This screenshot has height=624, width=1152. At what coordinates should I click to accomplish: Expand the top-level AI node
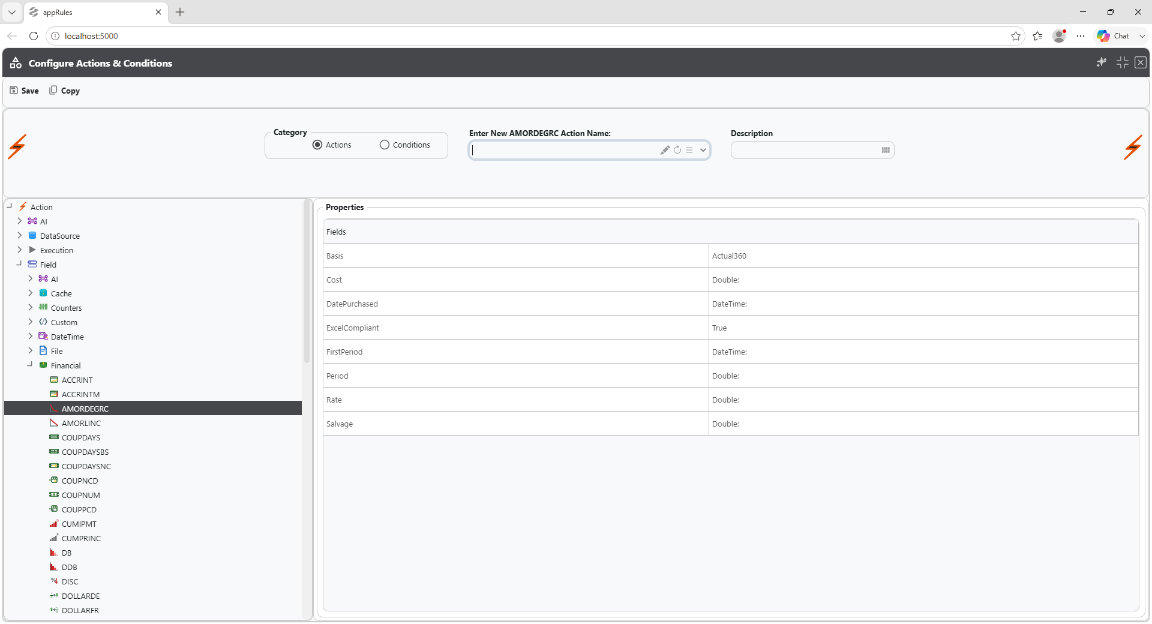coord(20,221)
